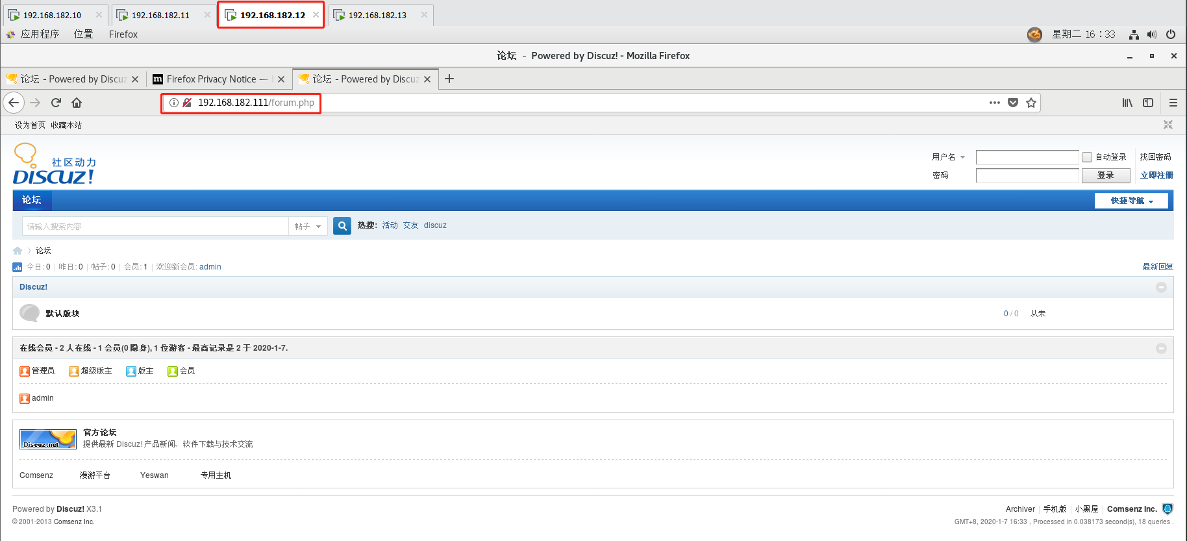Click the 立即注册 register link
This screenshot has width=1187, height=541.
point(1156,175)
